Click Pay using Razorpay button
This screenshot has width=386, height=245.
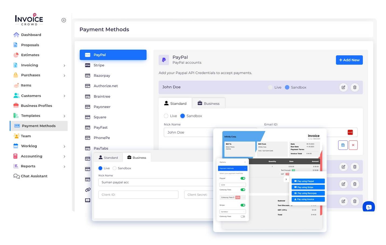308,193
